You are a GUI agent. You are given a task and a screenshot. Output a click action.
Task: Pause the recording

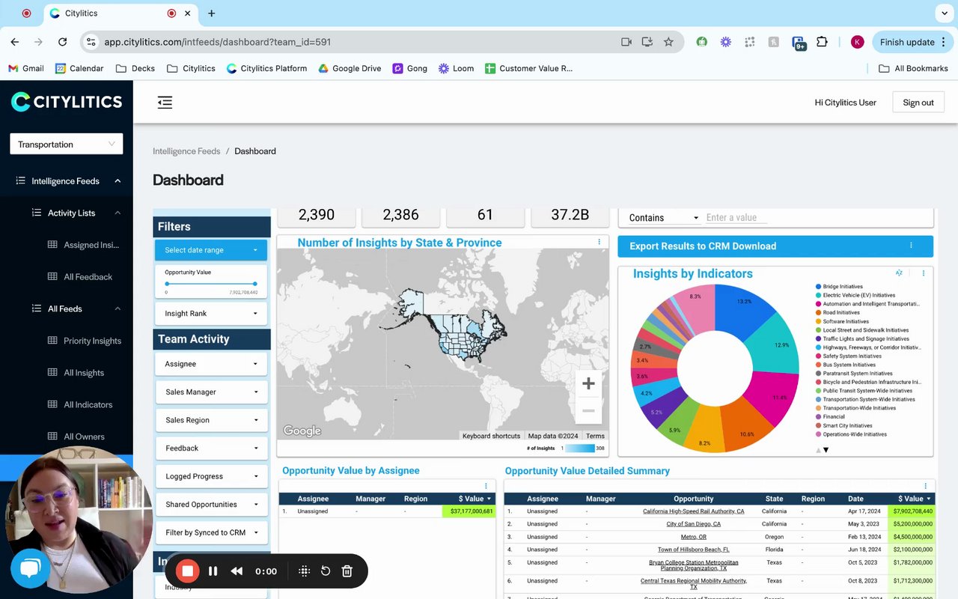pyautogui.click(x=213, y=571)
